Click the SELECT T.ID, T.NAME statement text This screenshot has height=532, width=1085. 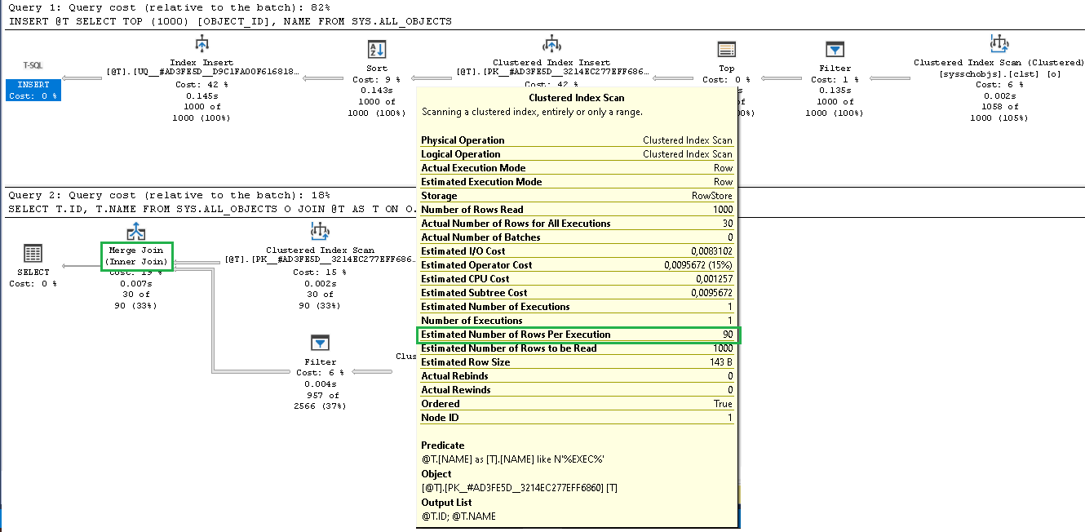tap(212, 209)
